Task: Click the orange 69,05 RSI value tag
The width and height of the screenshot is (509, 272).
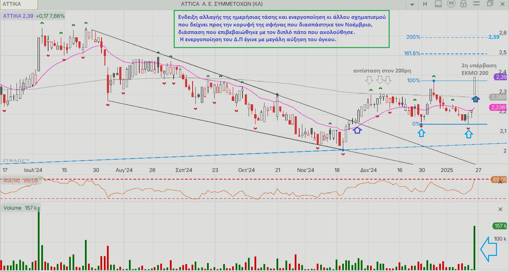Action: 499,179
